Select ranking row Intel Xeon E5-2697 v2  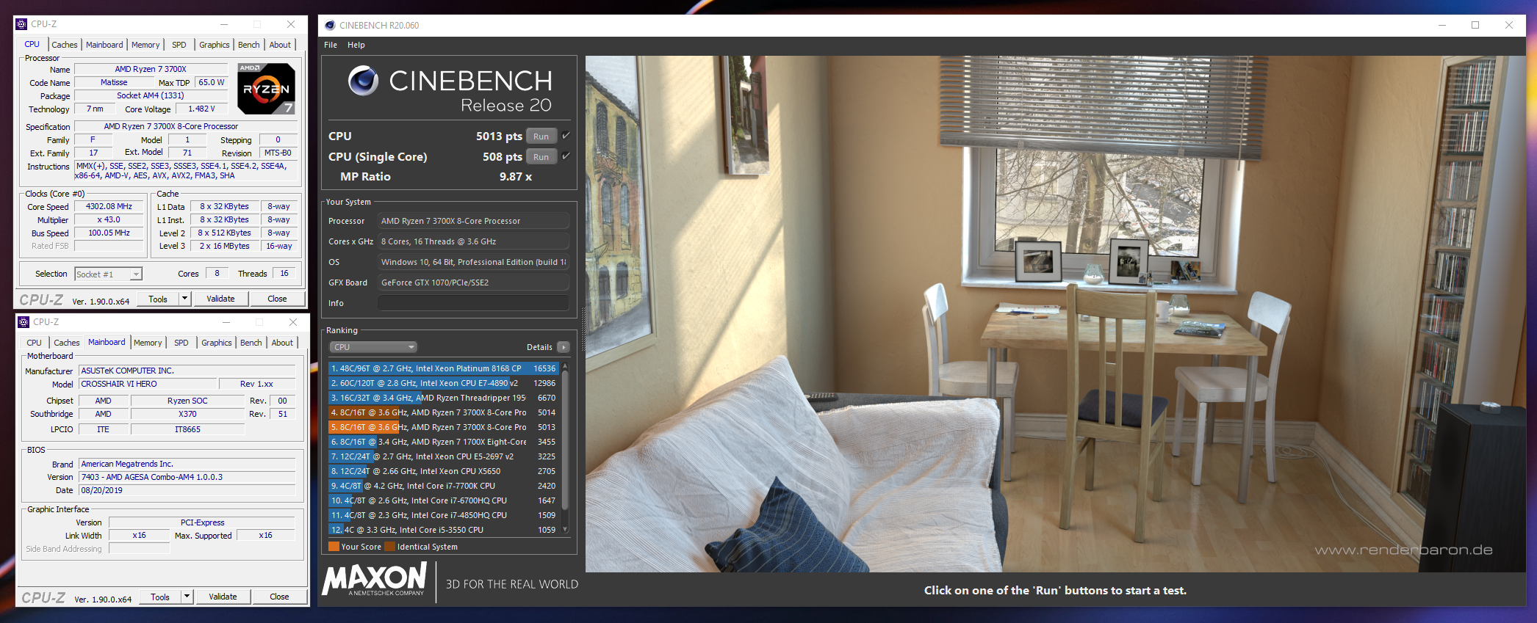click(443, 456)
